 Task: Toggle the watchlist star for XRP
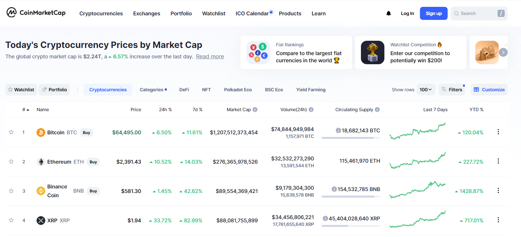point(11,220)
